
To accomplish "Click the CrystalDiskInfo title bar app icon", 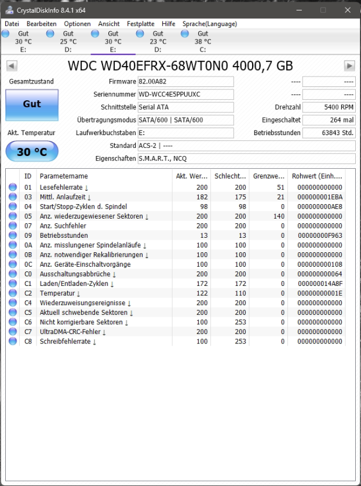I will [9, 10].
